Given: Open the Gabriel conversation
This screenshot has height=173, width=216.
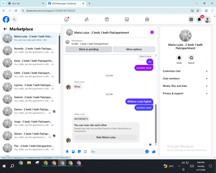Looking at the screenshot, I should (29, 99).
